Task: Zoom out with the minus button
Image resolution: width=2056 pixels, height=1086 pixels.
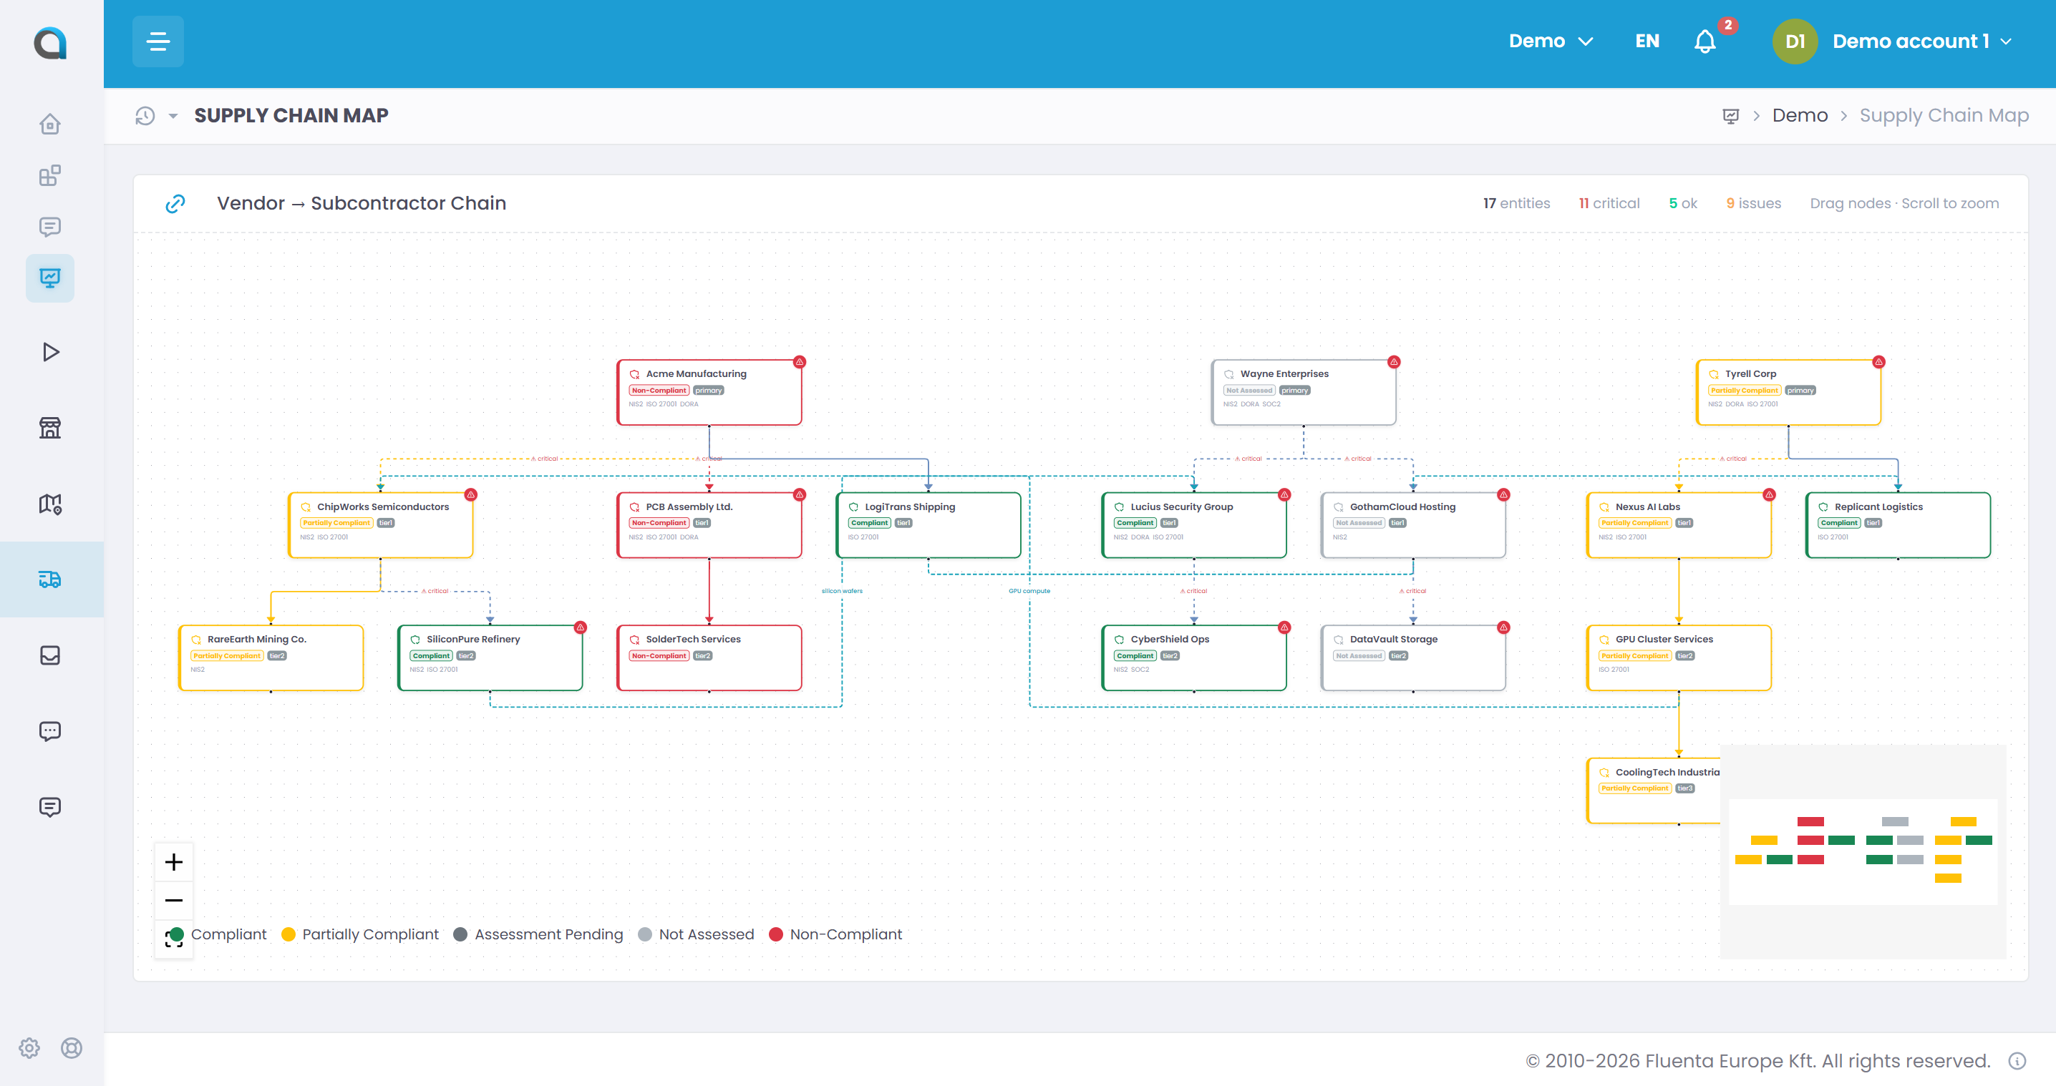Action: (x=174, y=900)
